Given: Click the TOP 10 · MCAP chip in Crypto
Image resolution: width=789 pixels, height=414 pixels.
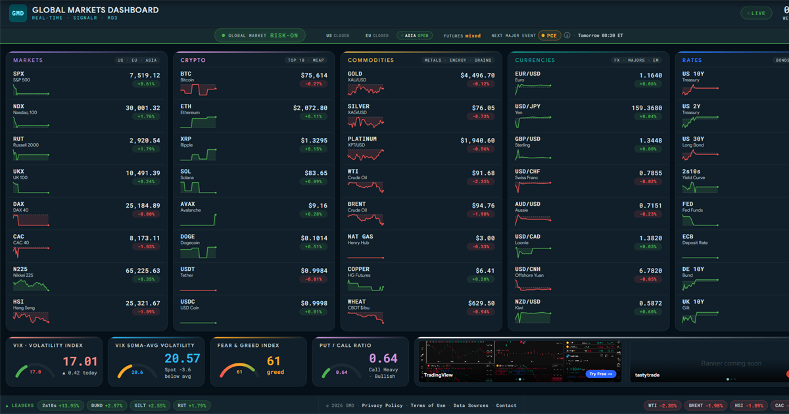Looking at the screenshot, I should click(306, 60).
